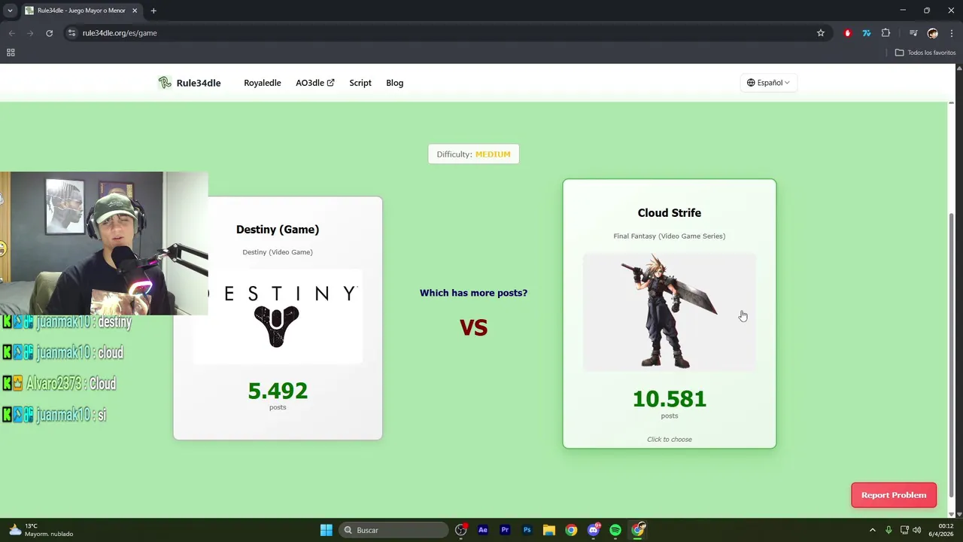Show hidden system tray icons
Image resolution: width=963 pixels, height=542 pixels.
(872, 530)
